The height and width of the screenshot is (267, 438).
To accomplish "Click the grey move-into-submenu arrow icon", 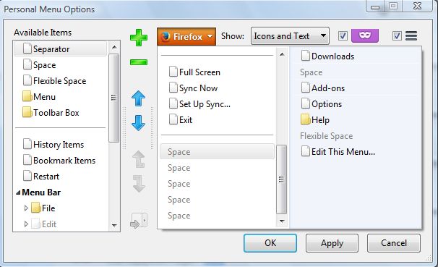I will 139,221.
